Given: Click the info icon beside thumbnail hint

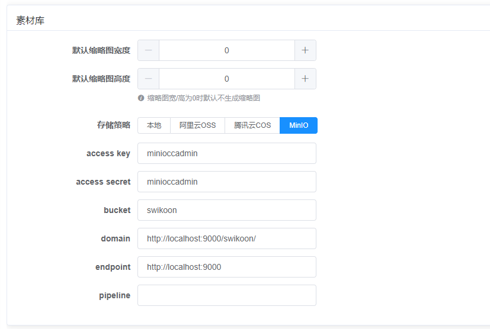Looking at the screenshot, I should [x=141, y=98].
